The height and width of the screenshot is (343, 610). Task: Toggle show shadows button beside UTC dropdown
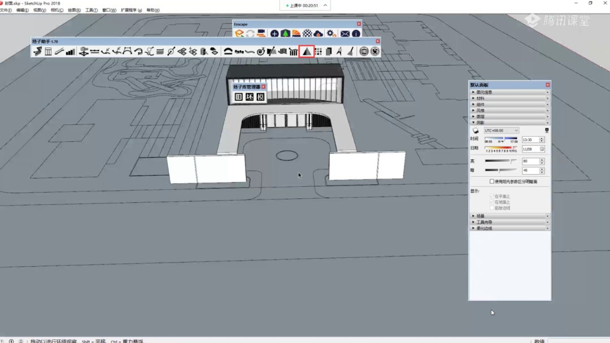(x=476, y=131)
